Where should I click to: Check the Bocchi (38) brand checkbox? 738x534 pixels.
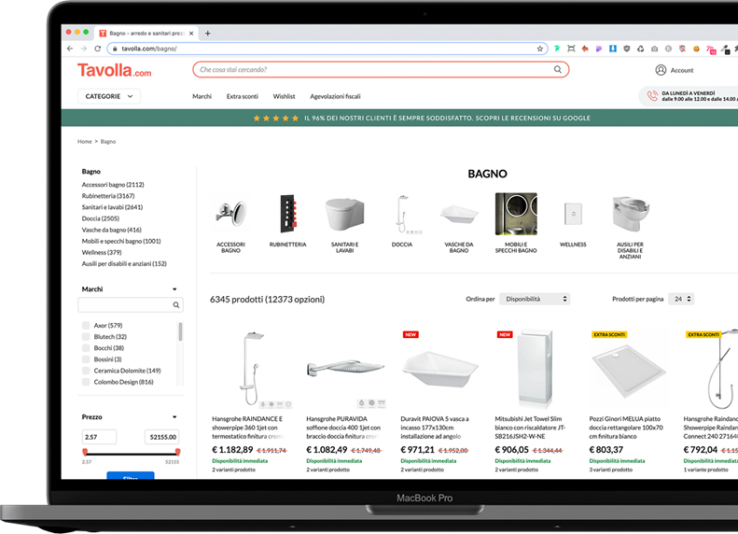click(x=86, y=348)
